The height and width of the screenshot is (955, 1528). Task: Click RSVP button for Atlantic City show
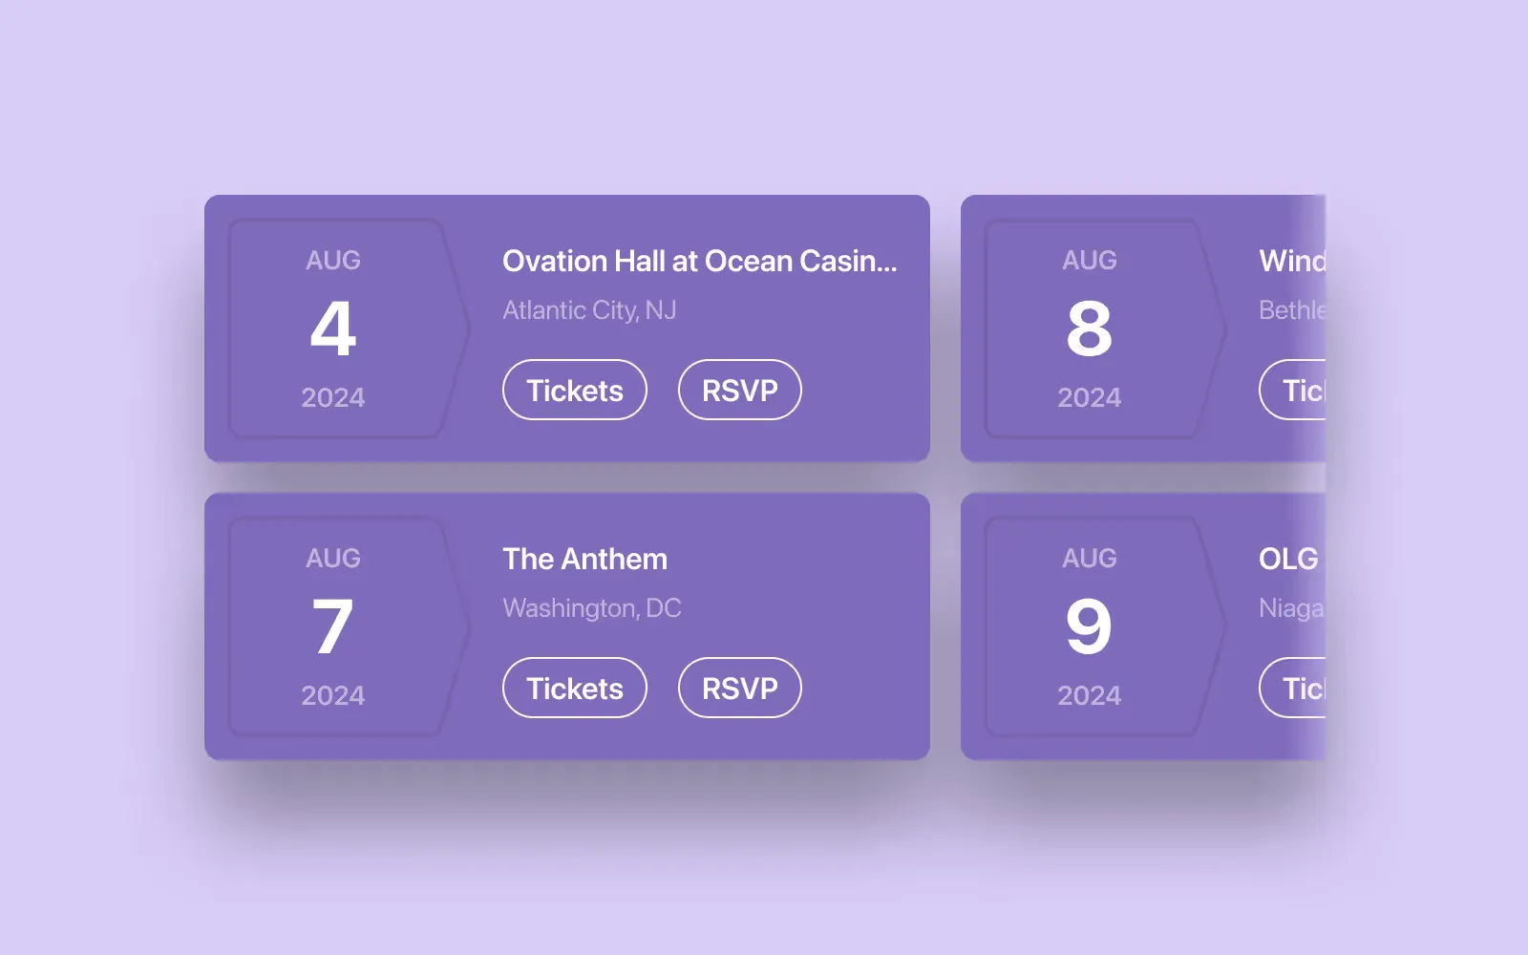(x=739, y=390)
